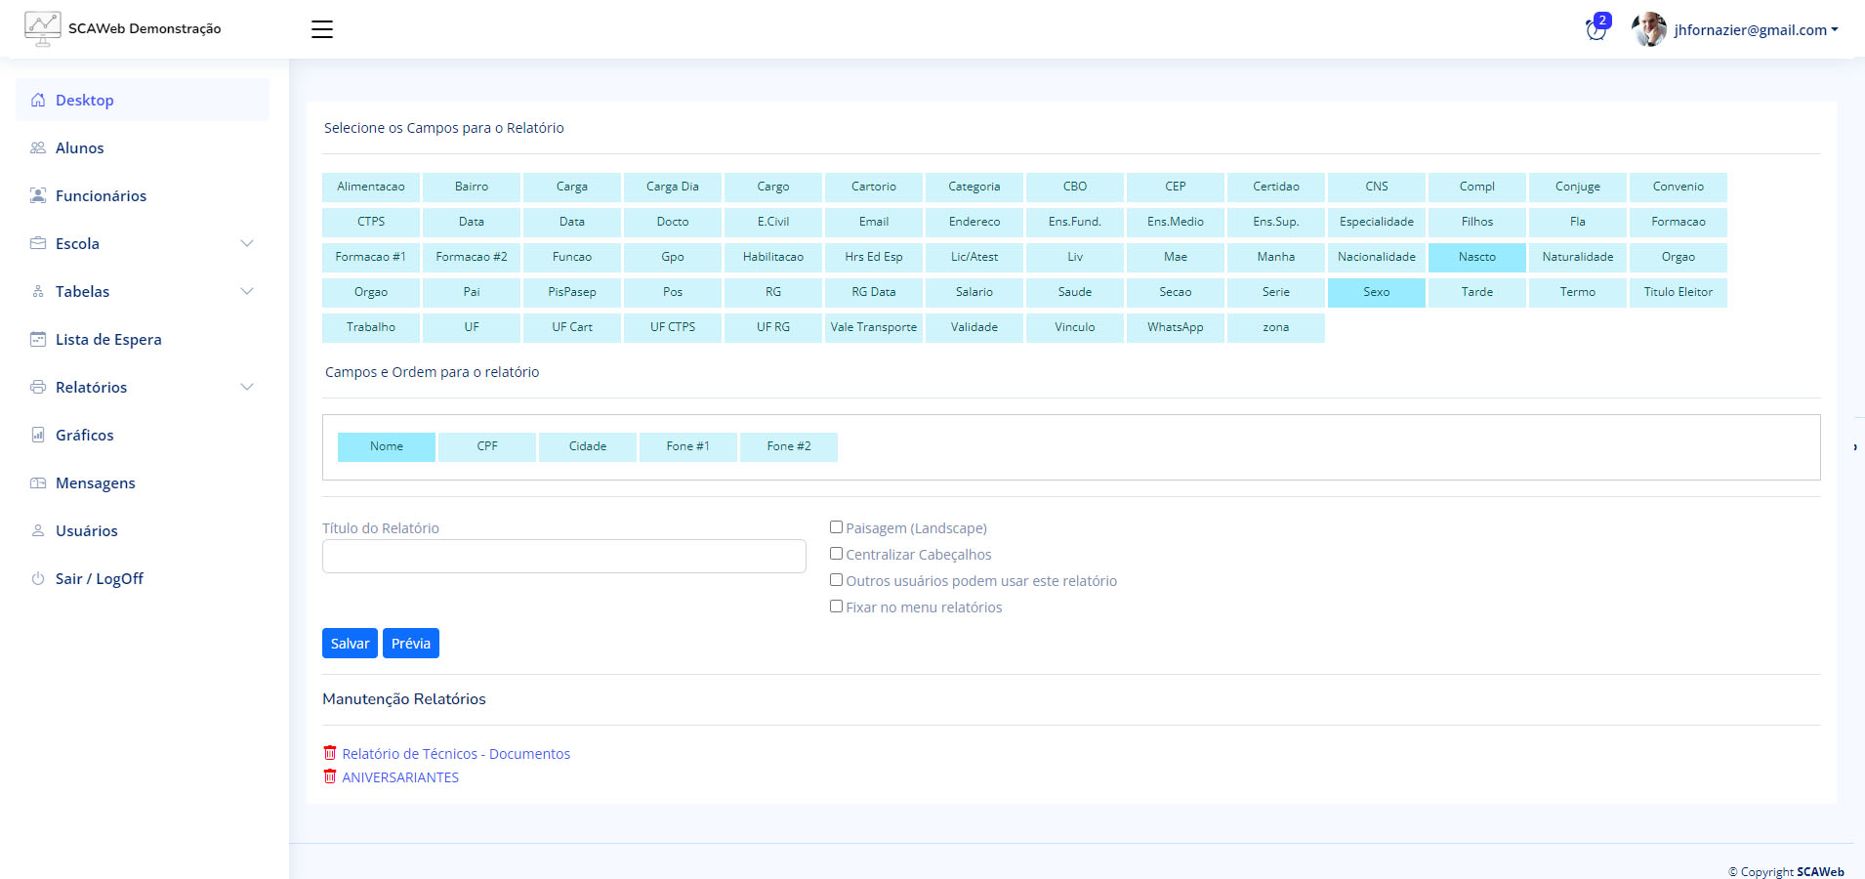This screenshot has height=879, width=1865.
Task: Click trash icon for Relatório de Técnicos
Action: pos(330,753)
